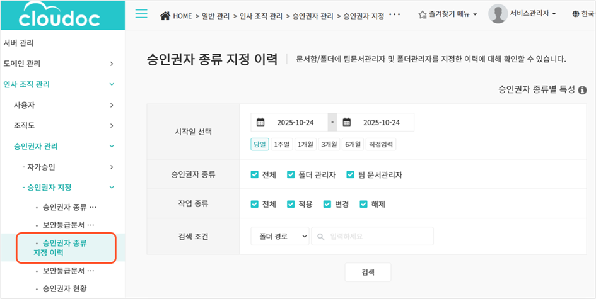Open the 폴더 경로 search condition dropdown
596x299 pixels.
279,236
